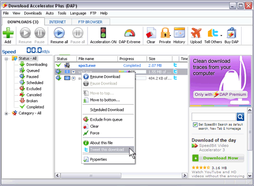Click the spo3.exe file name
The image size is (254, 186).
tap(87, 65)
